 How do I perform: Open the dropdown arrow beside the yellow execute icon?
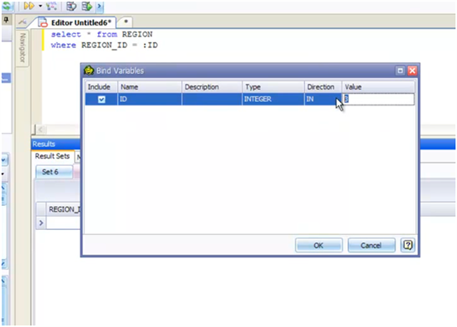pos(40,6)
